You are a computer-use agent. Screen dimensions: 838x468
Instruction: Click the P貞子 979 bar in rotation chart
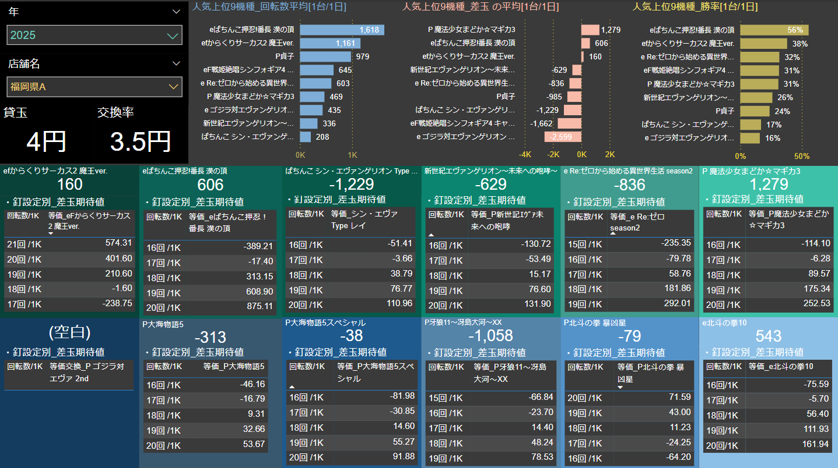(325, 56)
